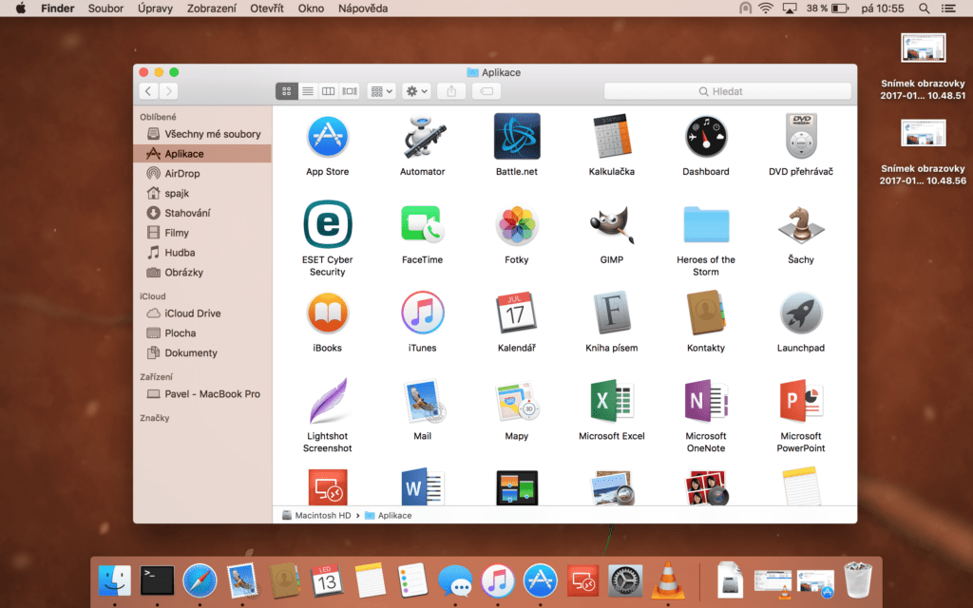
Task: Open the Zobrazení menu
Action: point(212,8)
